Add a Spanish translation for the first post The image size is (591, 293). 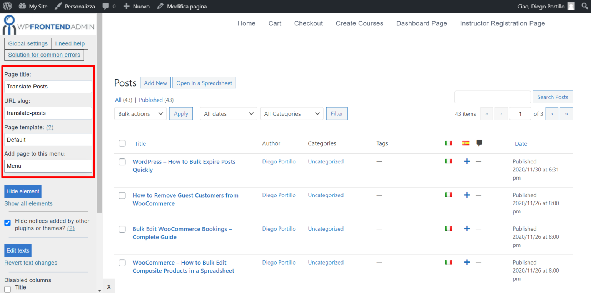tap(467, 161)
